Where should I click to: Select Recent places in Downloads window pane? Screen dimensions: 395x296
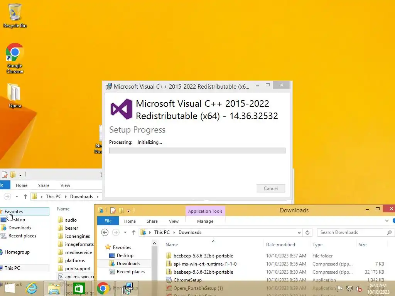[x=130, y=272]
